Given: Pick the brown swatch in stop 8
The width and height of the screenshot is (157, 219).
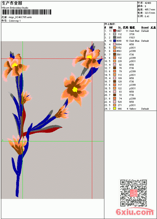Looking at the screenshot, I should coord(114,54).
